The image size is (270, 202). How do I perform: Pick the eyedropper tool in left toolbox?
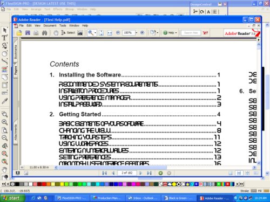click(4, 101)
